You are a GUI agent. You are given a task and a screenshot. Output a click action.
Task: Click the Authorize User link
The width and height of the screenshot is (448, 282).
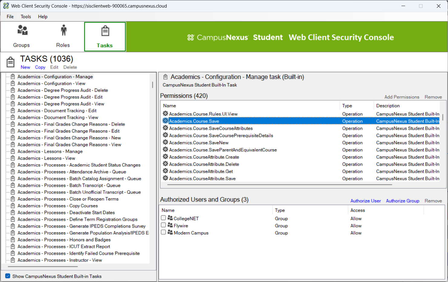coord(365,201)
